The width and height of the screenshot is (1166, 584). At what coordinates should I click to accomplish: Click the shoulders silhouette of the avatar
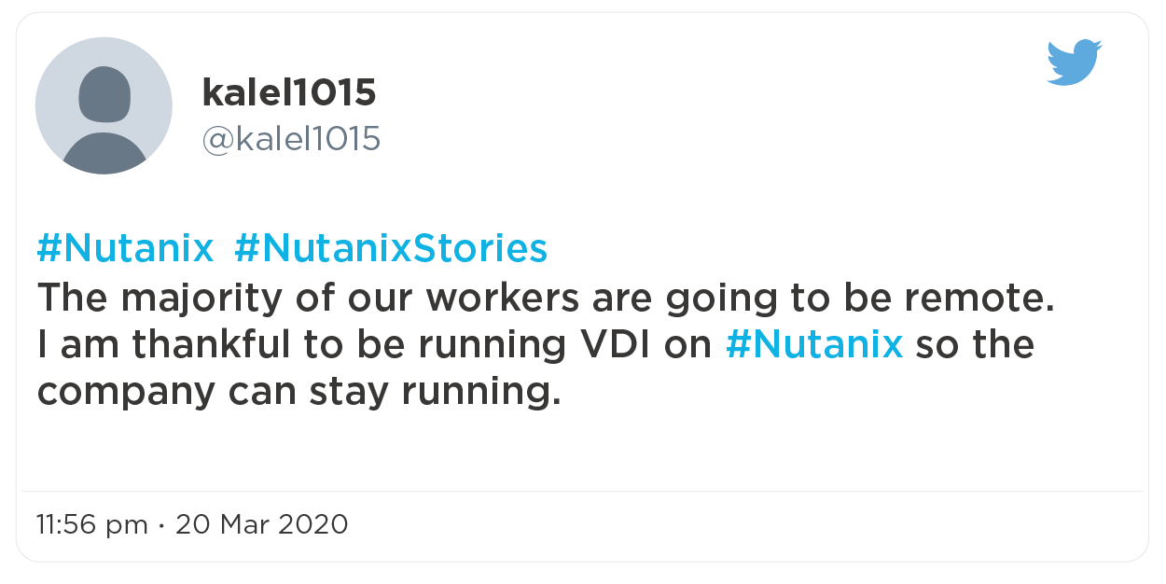[x=104, y=154]
